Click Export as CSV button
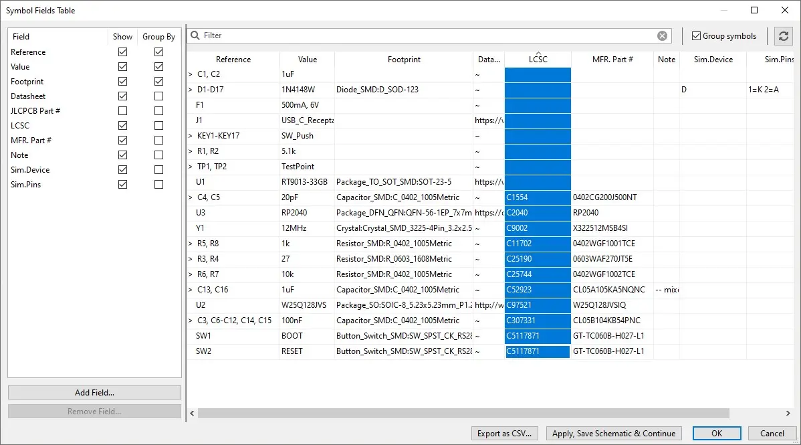The width and height of the screenshot is (801, 445). (504, 433)
